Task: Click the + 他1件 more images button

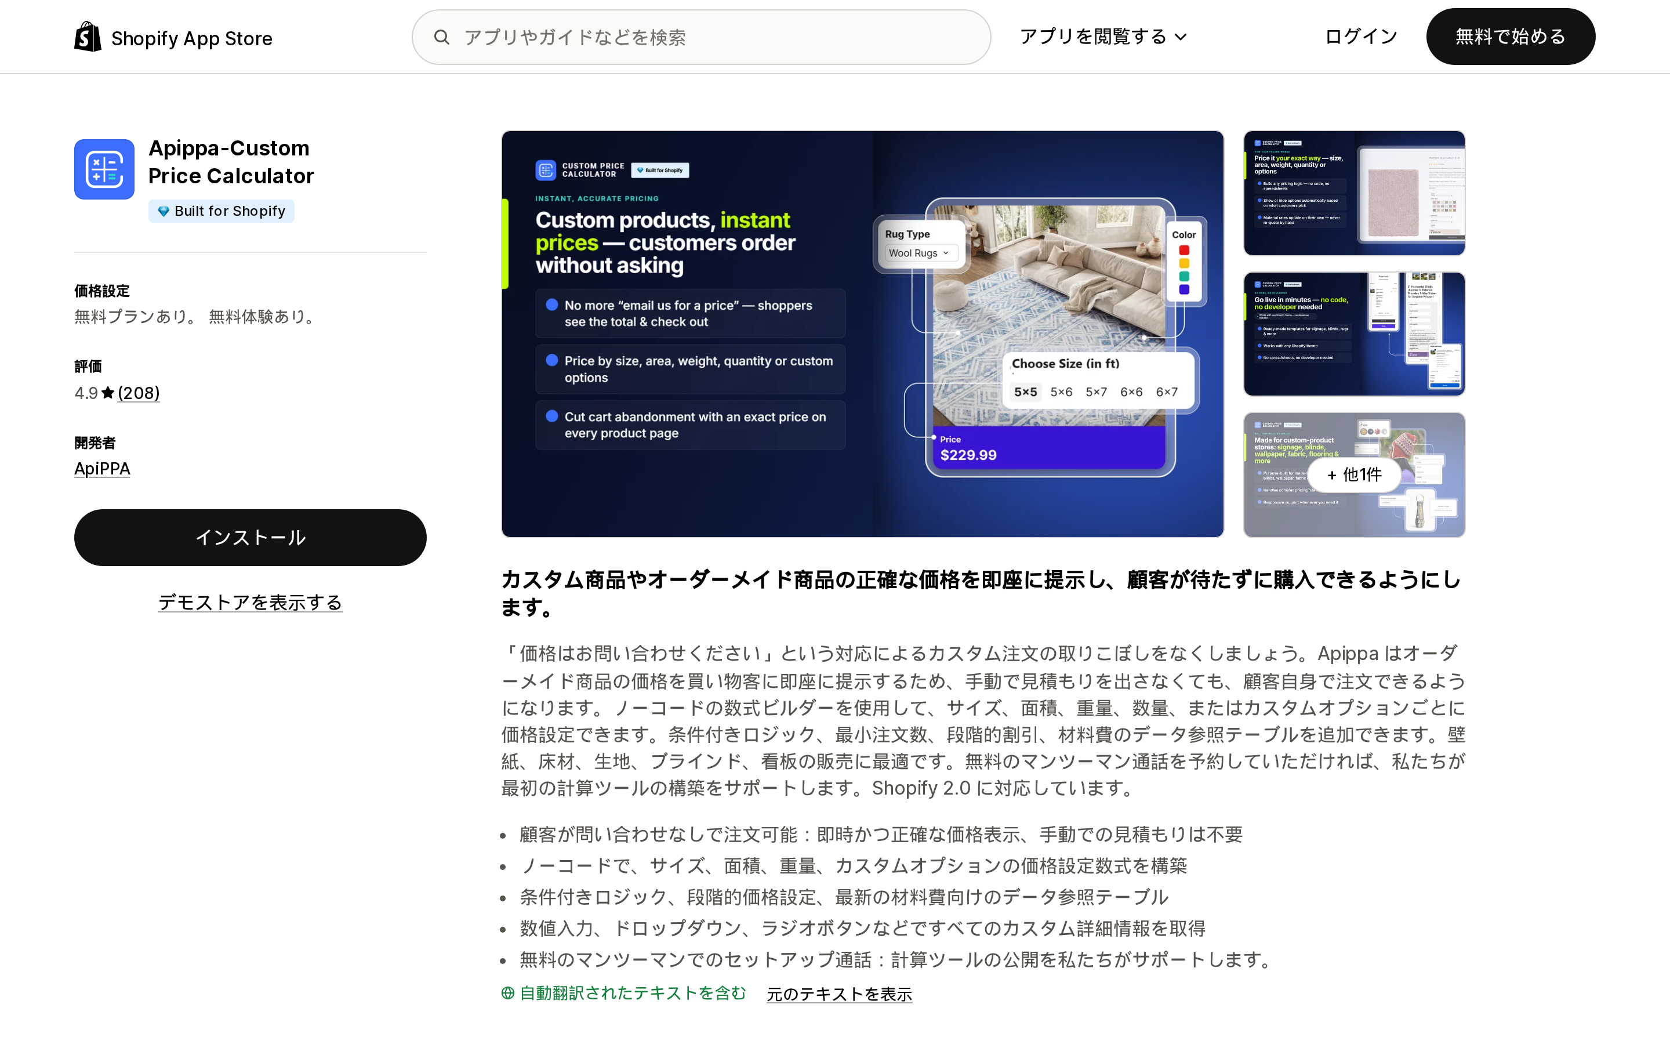Action: coord(1354,474)
